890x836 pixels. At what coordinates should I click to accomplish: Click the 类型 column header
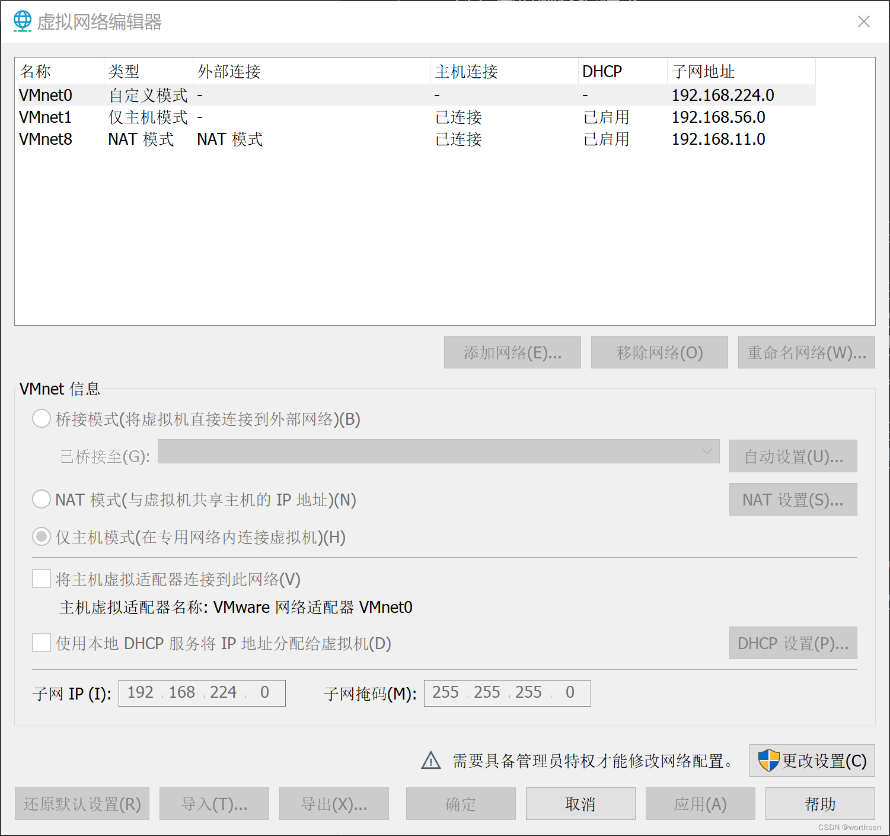coord(148,71)
